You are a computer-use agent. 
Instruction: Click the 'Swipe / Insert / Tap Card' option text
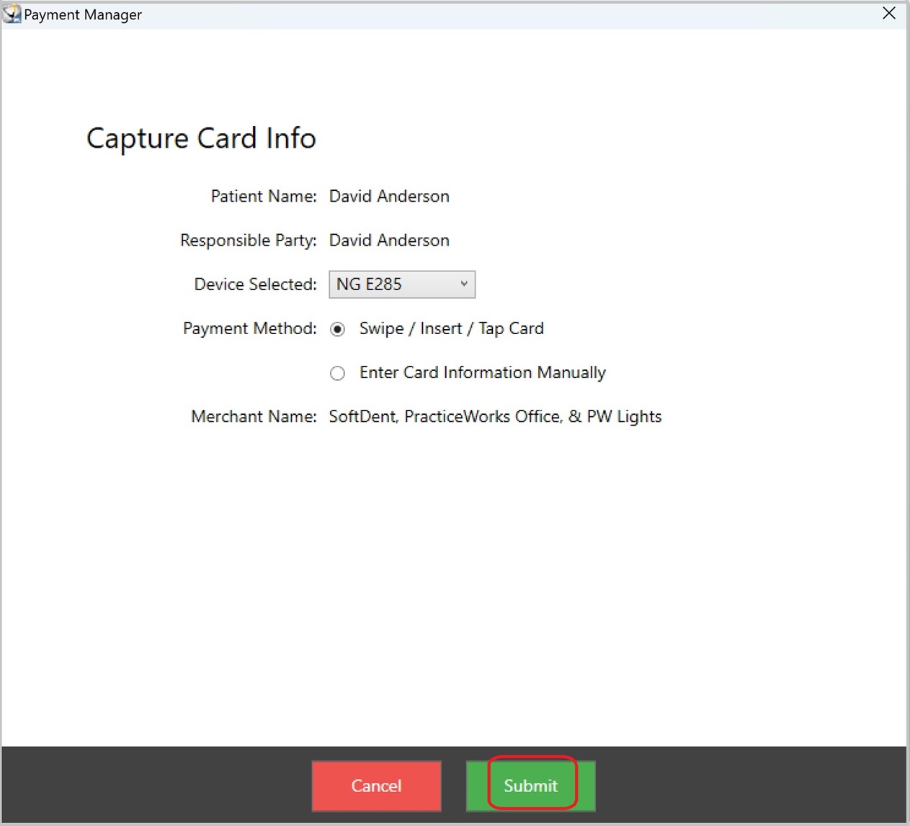(x=451, y=328)
